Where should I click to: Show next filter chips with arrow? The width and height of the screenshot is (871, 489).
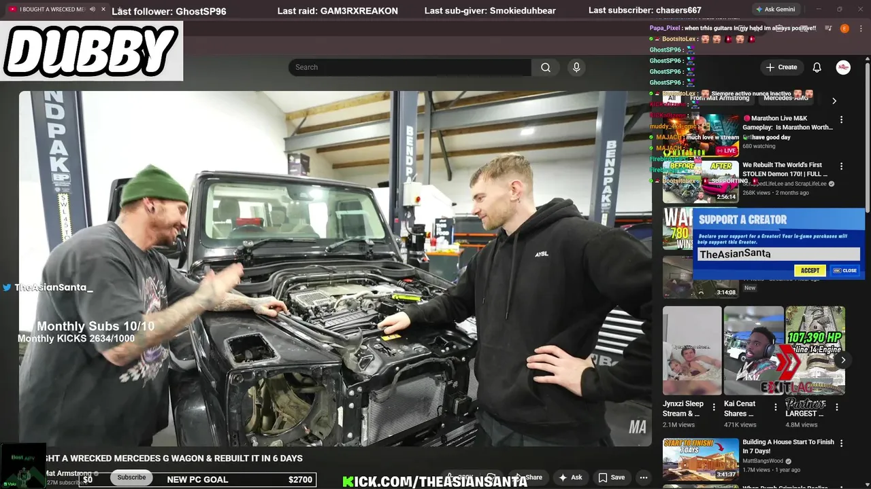click(834, 101)
